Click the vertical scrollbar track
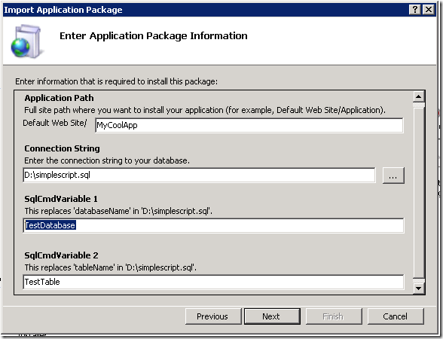443x339 pixels. tap(418, 192)
